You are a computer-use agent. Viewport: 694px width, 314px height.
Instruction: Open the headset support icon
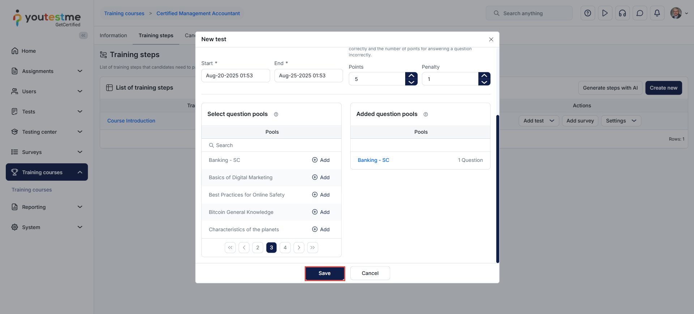click(622, 13)
